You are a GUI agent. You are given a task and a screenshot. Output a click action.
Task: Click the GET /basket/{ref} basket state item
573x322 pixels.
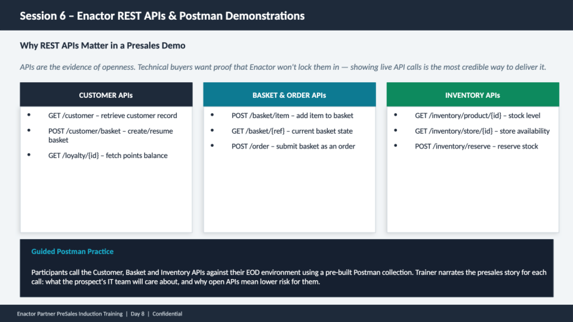[292, 131]
